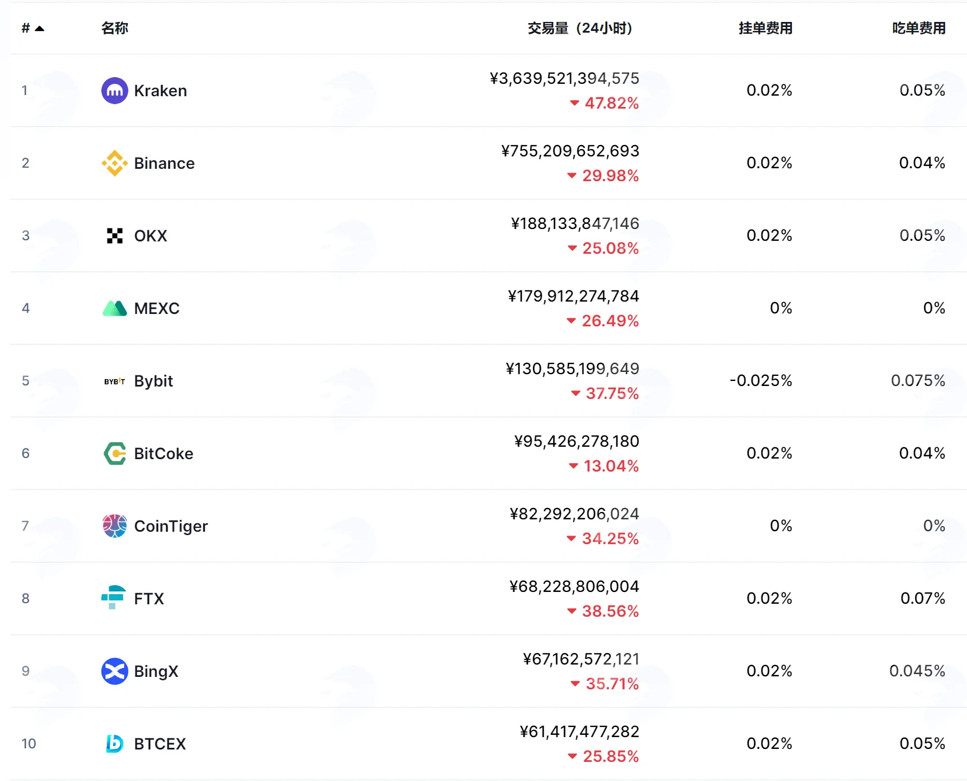Open the CoinTiger exchange name link
Image resolution: width=967 pixels, height=781 pixels.
click(x=171, y=526)
